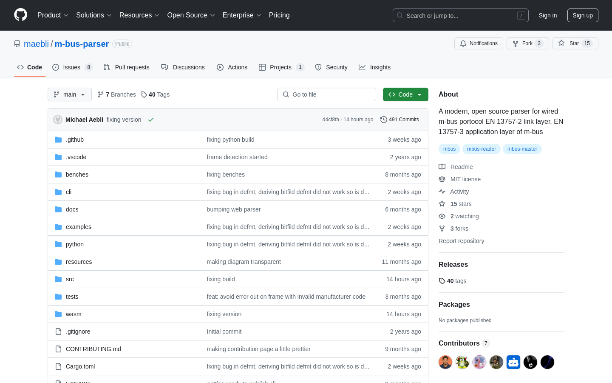Screen dimensions: 612x383
Task: Open the CONTRIBUTING.md file icon
Action: click(x=58, y=349)
